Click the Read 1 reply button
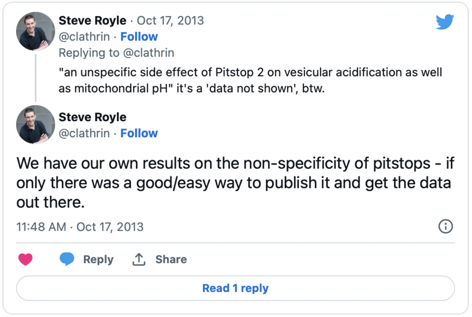Screen dimensions: 472x317 (x=236, y=288)
